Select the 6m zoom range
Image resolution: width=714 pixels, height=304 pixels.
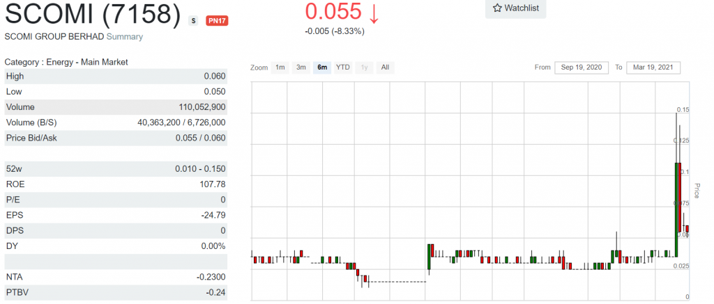click(x=322, y=67)
